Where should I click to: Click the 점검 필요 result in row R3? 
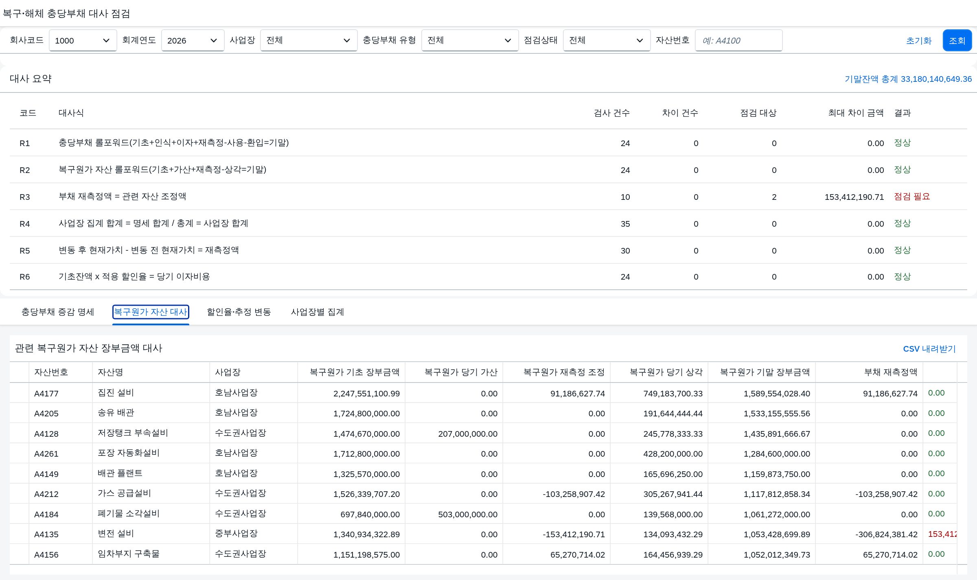pos(912,197)
